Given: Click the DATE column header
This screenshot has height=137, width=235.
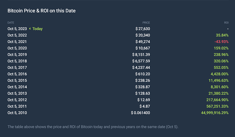Looking at the screenshot, I should 11,22.
